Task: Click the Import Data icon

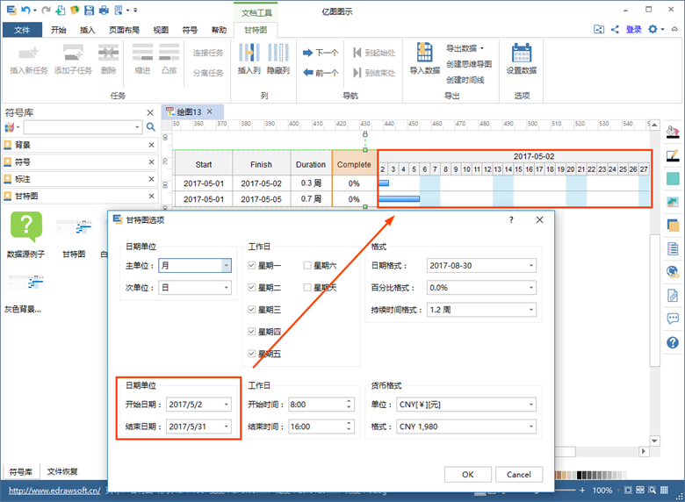Action: point(425,52)
